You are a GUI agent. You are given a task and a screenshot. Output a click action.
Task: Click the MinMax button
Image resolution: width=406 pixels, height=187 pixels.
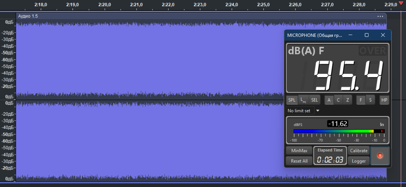click(x=299, y=151)
